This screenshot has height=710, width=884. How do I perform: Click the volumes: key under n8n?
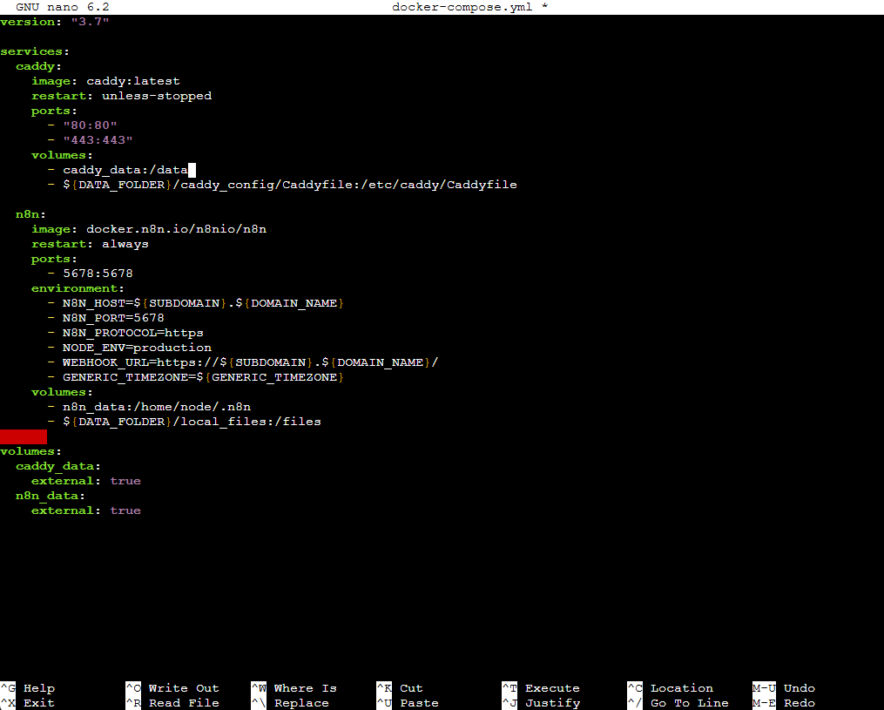point(62,392)
